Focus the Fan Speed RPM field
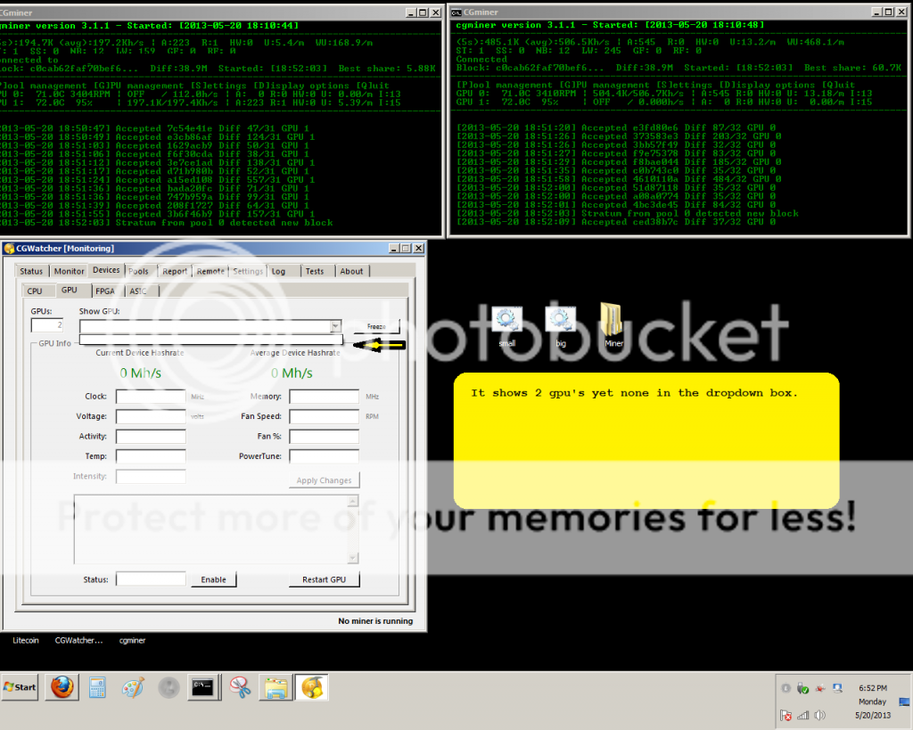 click(325, 417)
